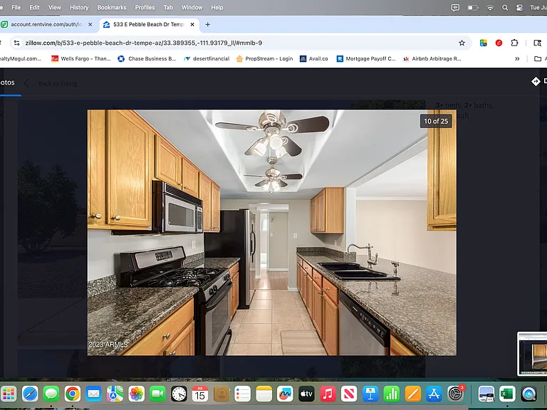Viewport: 547px width, 410px height.
Task: View site information icon in address bar
Action: point(16,43)
